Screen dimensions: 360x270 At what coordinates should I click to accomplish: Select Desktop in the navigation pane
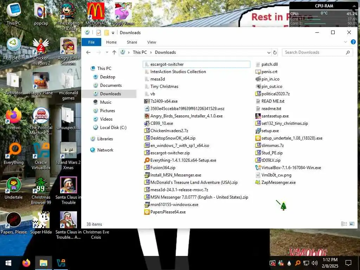coord(108,77)
